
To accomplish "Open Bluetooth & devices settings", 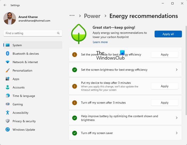I will pyautogui.click(x=26, y=54).
